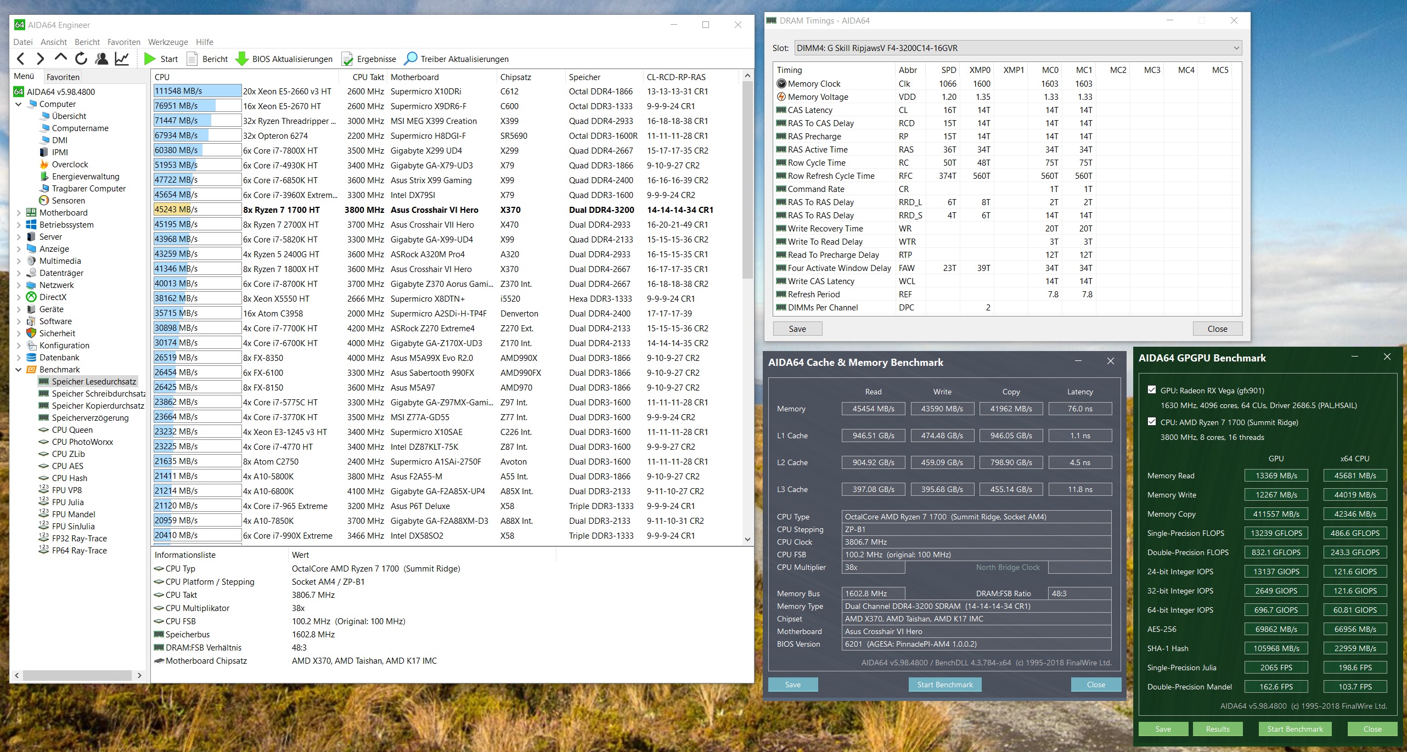
Task: Click the user favorites toolbar icon
Action: [x=102, y=59]
